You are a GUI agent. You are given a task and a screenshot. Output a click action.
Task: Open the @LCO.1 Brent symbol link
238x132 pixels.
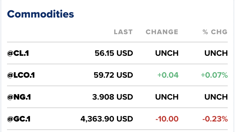point(21,75)
